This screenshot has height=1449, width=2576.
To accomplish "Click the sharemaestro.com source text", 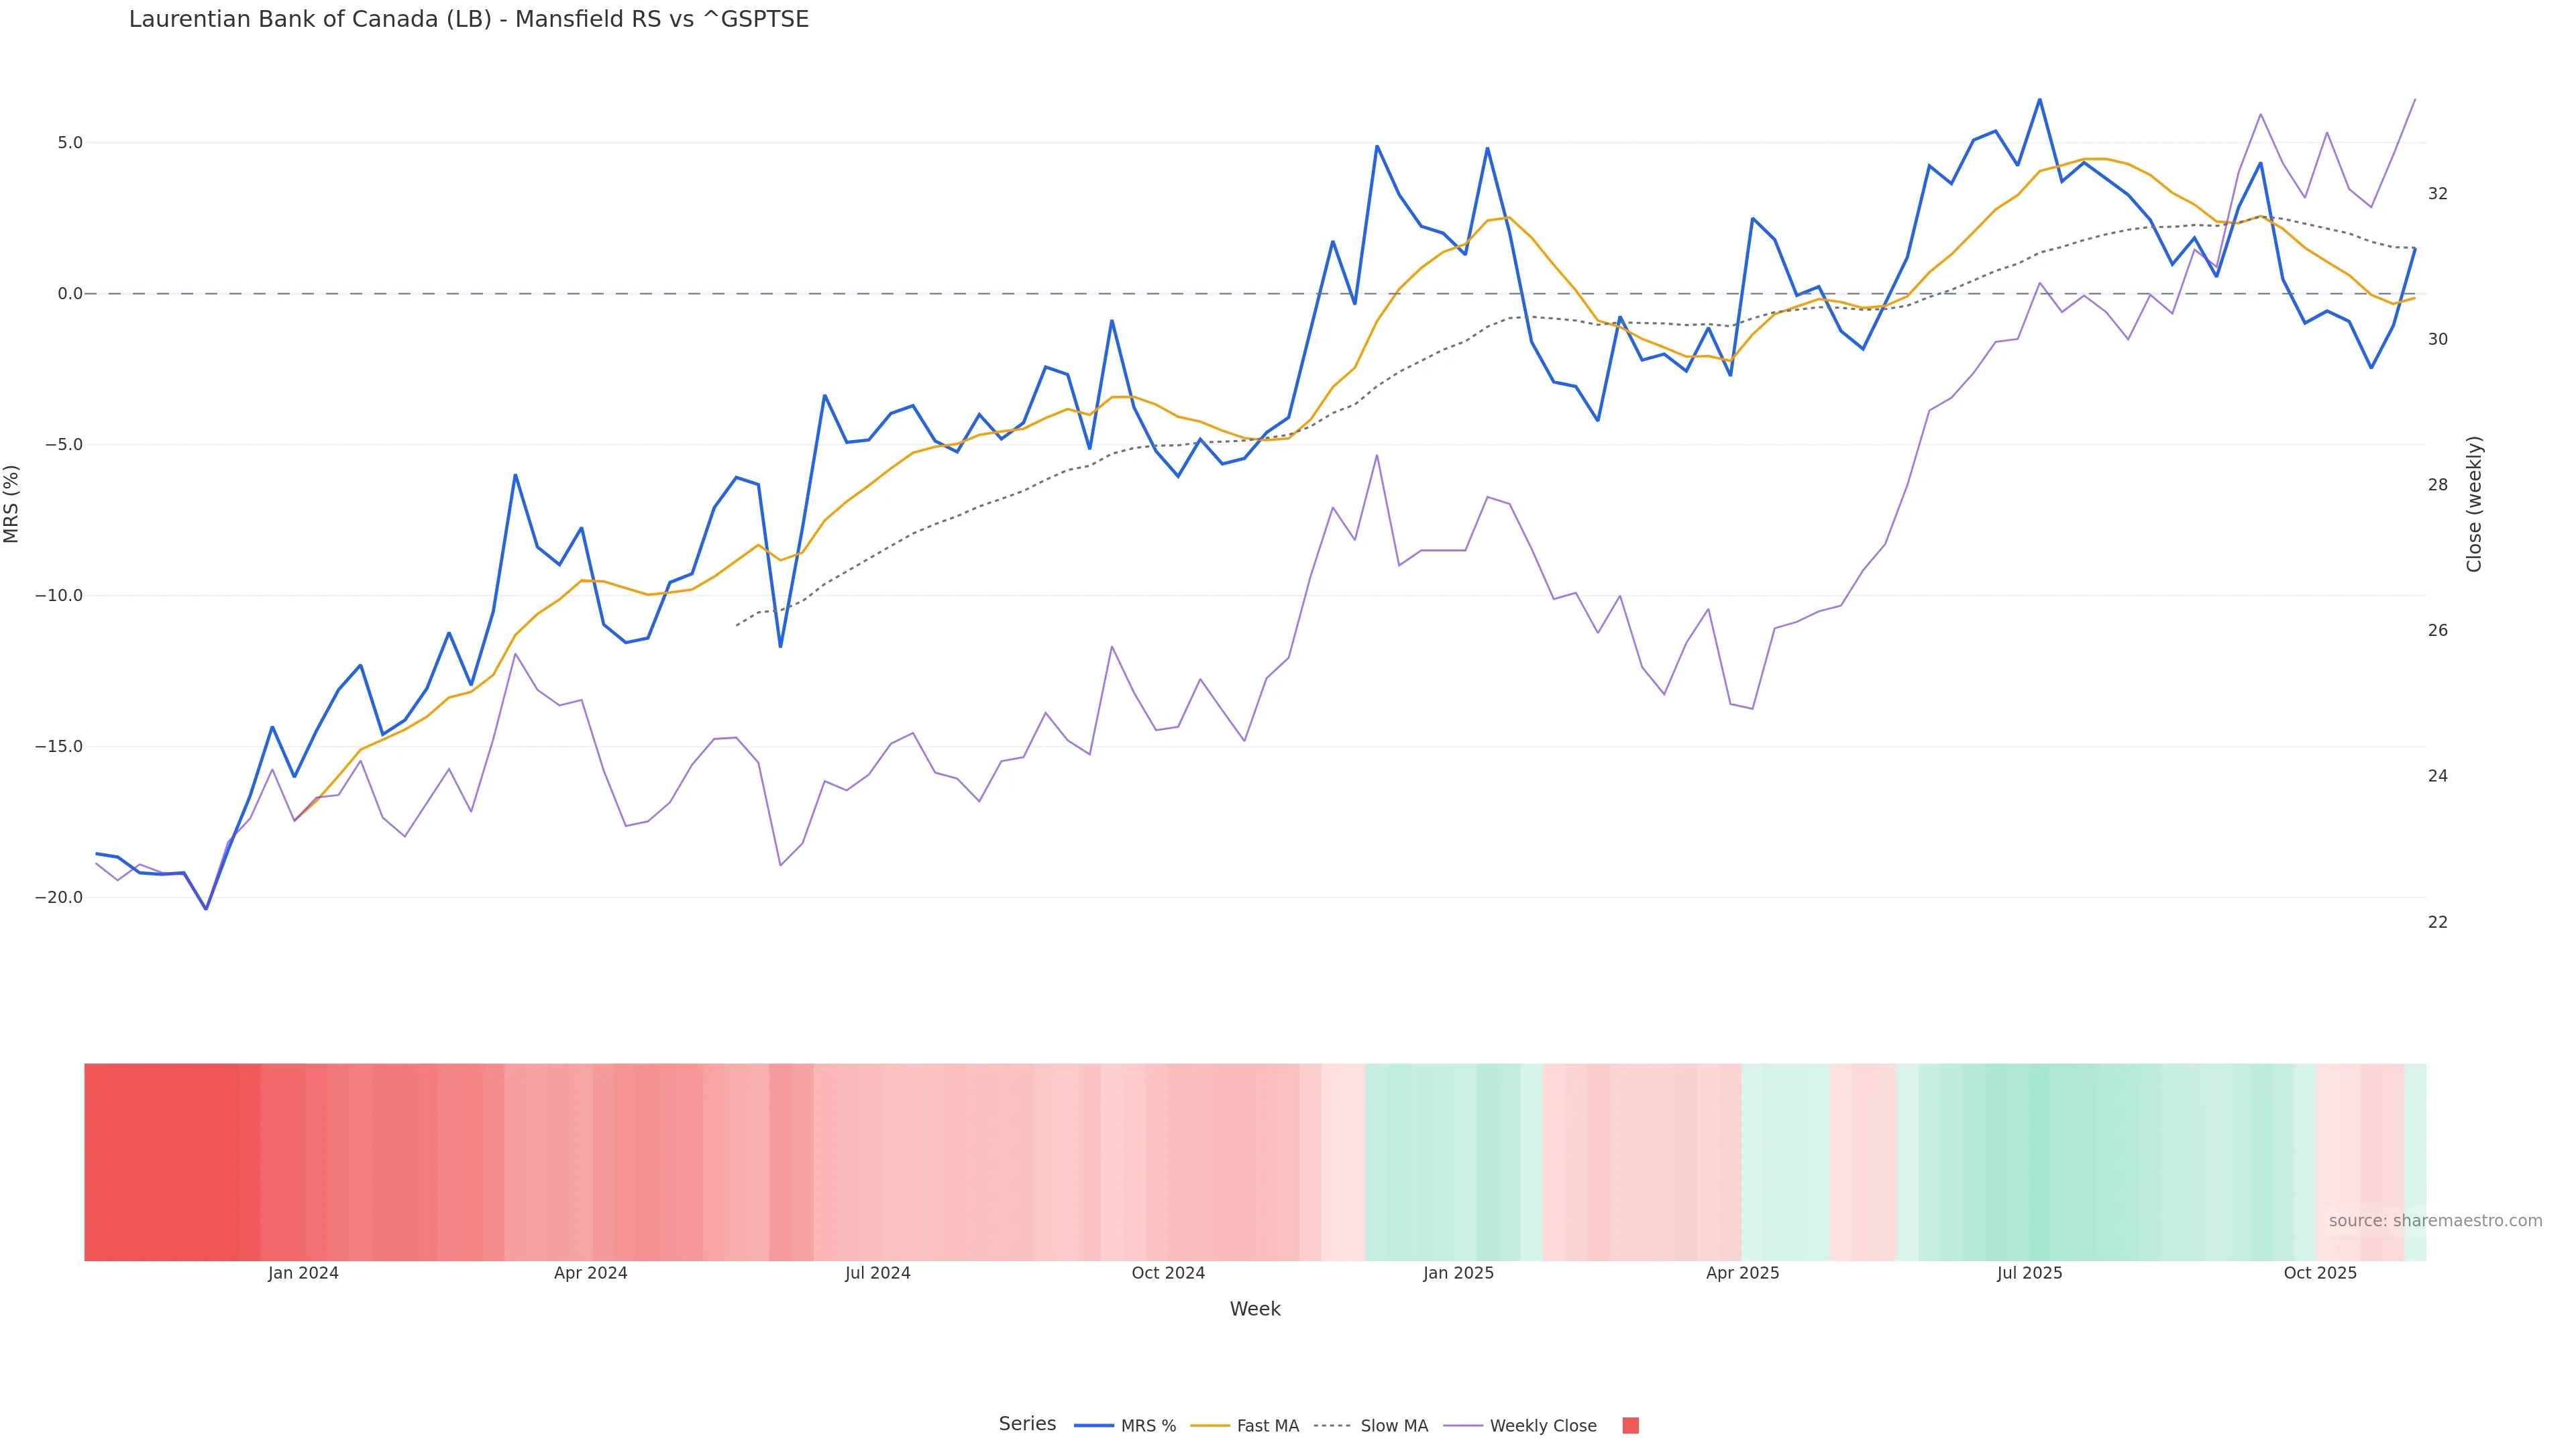I will pyautogui.click(x=2435, y=1221).
